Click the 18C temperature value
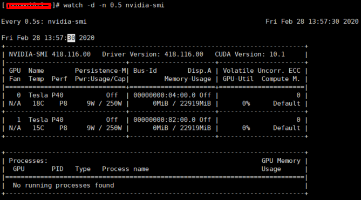 (38, 104)
